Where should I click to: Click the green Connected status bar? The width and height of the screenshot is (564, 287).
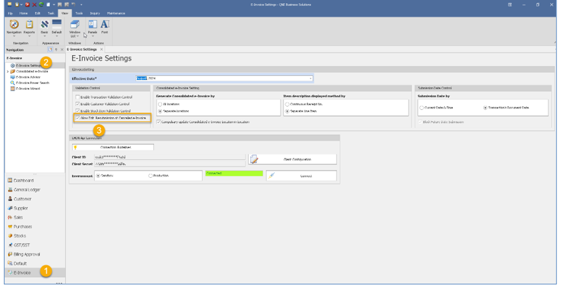point(234,174)
